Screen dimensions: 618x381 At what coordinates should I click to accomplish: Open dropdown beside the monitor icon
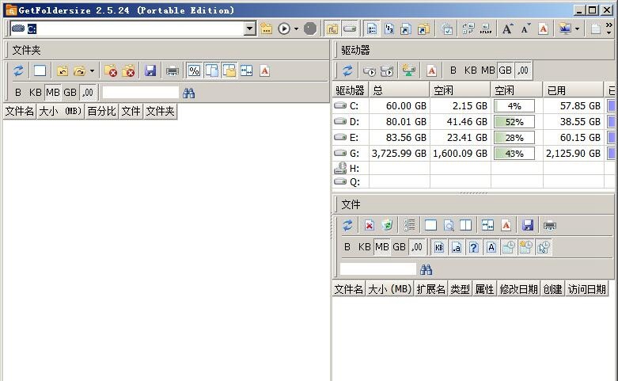577,29
